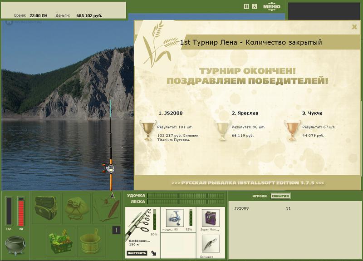Select the Backbounce fishing rod image
Image resolution: width=363 pixels, height=261 pixels.
tap(138, 224)
